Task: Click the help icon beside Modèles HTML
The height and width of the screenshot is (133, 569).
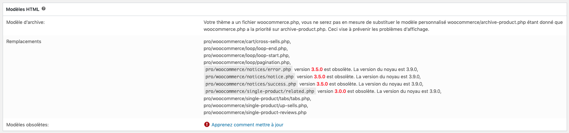Action: 43,9
